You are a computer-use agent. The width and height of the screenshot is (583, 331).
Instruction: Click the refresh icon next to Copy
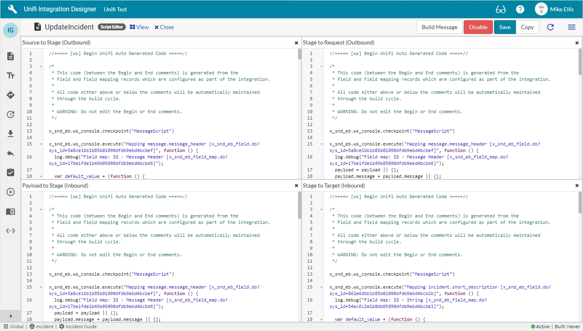[550, 27]
